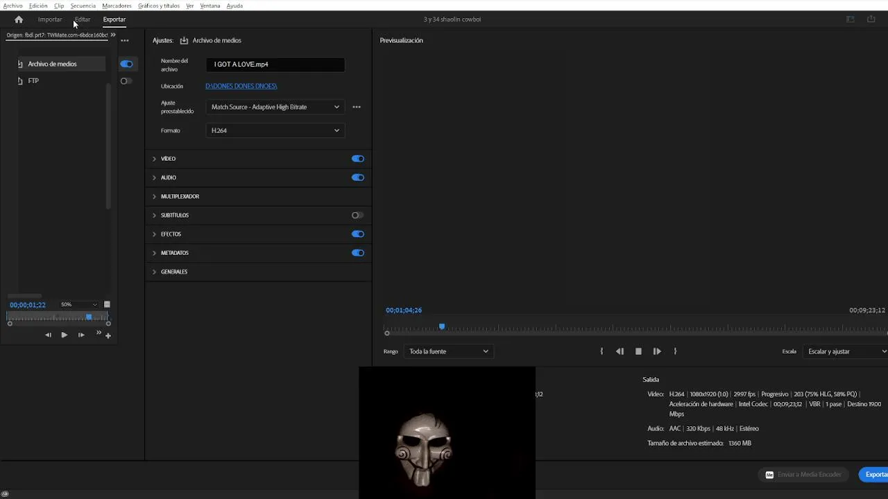Image resolution: width=888 pixels, height=499 pixels.
Task: Expand the AUDIO settings section
Action: (154, 177)
